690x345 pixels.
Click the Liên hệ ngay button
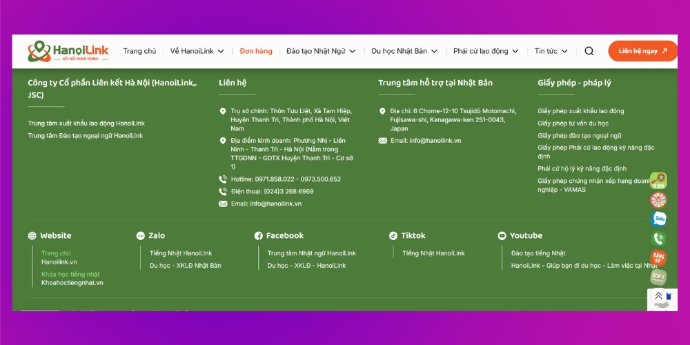click(642, 51)
